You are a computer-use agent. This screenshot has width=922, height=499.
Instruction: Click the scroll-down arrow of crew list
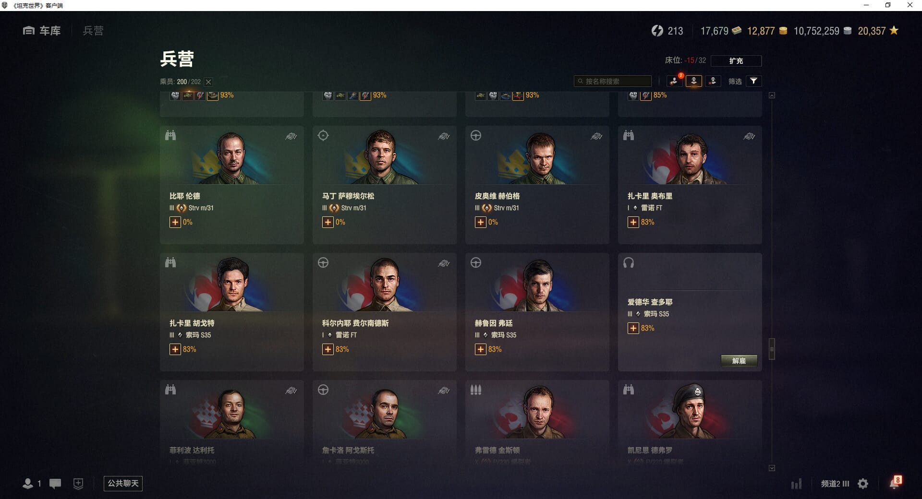[772, 468]
